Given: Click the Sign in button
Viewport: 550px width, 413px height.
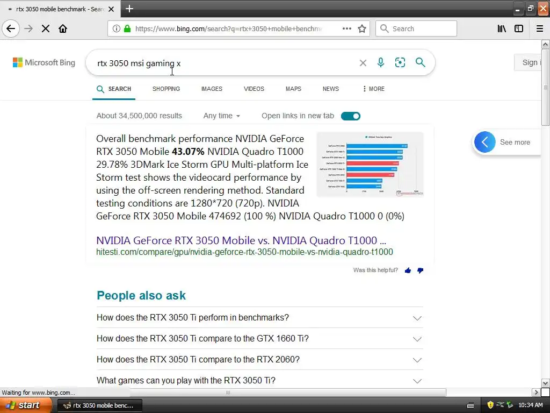Looking at the screenshot, I should tap(528, 62).
